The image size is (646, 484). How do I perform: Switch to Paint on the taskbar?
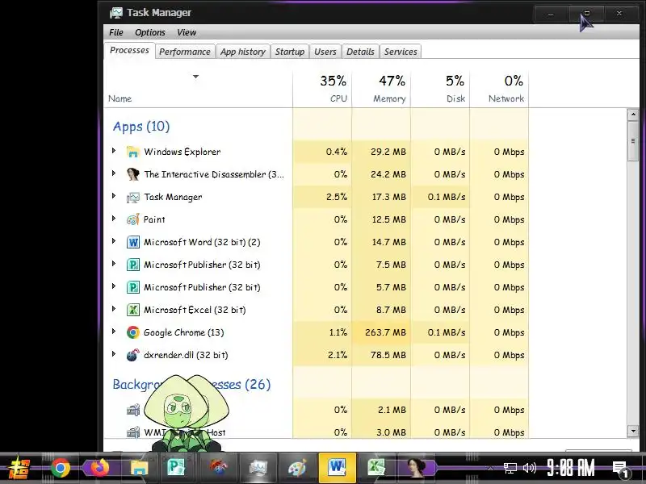click(x=297, y=468)
